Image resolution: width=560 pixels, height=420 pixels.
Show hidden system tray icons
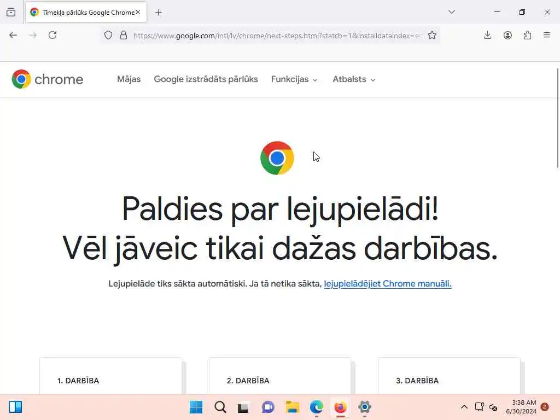coord(464,407)
